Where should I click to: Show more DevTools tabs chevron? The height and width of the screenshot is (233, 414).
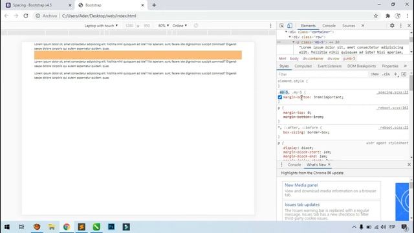coord(363,26)
